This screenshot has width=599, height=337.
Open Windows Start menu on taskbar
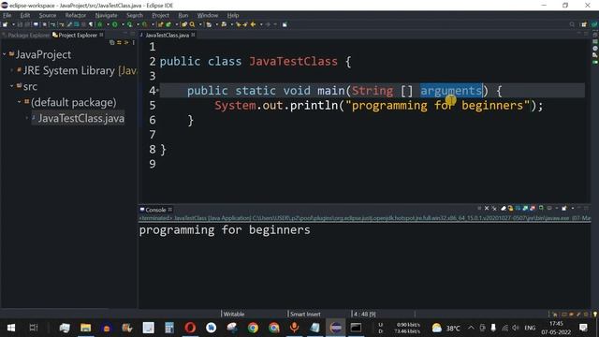[11, 328]
